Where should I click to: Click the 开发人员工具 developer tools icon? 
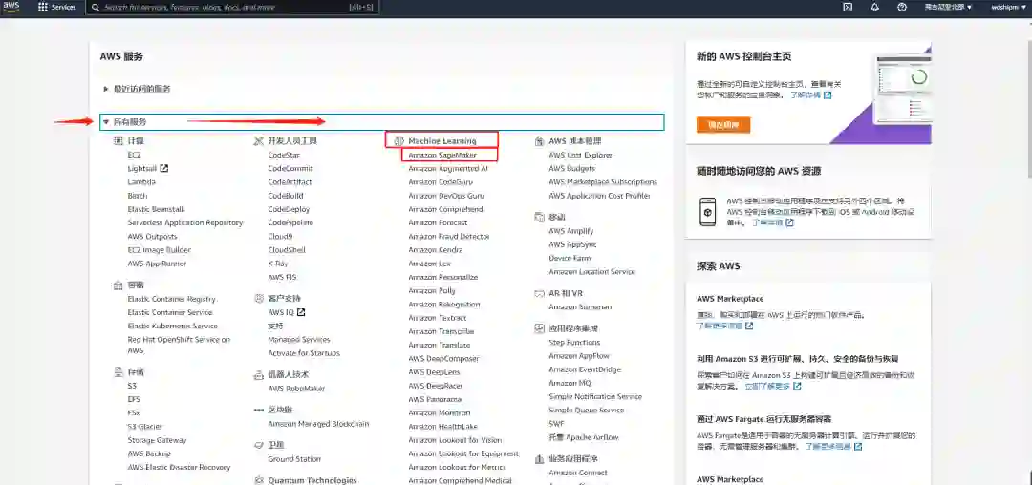point(259,141)
